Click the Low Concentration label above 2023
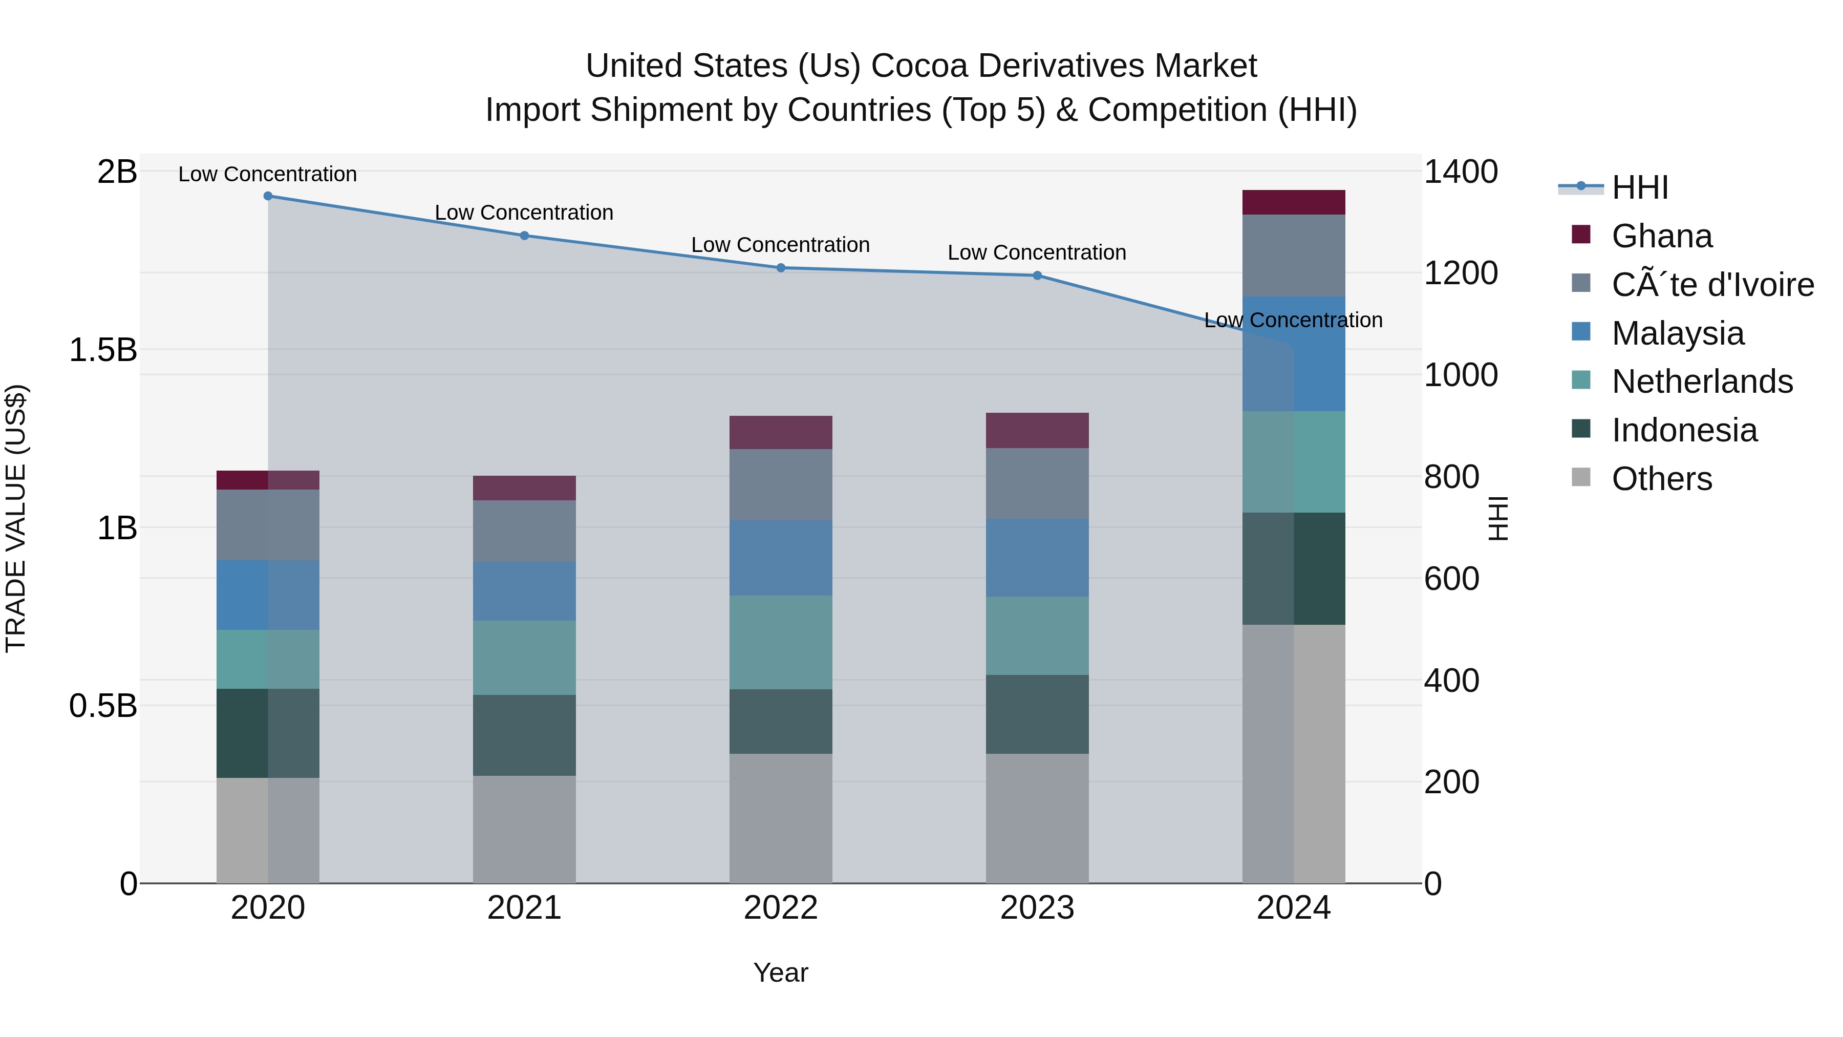This screenshot has height=1037, width=1843. click(1037, 252)
